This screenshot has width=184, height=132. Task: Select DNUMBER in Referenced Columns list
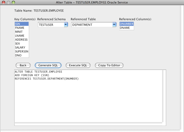127,24
